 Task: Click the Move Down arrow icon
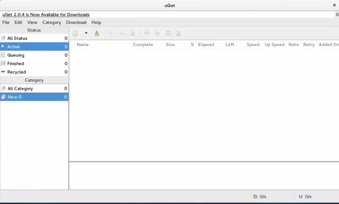(x=157, y=33)
